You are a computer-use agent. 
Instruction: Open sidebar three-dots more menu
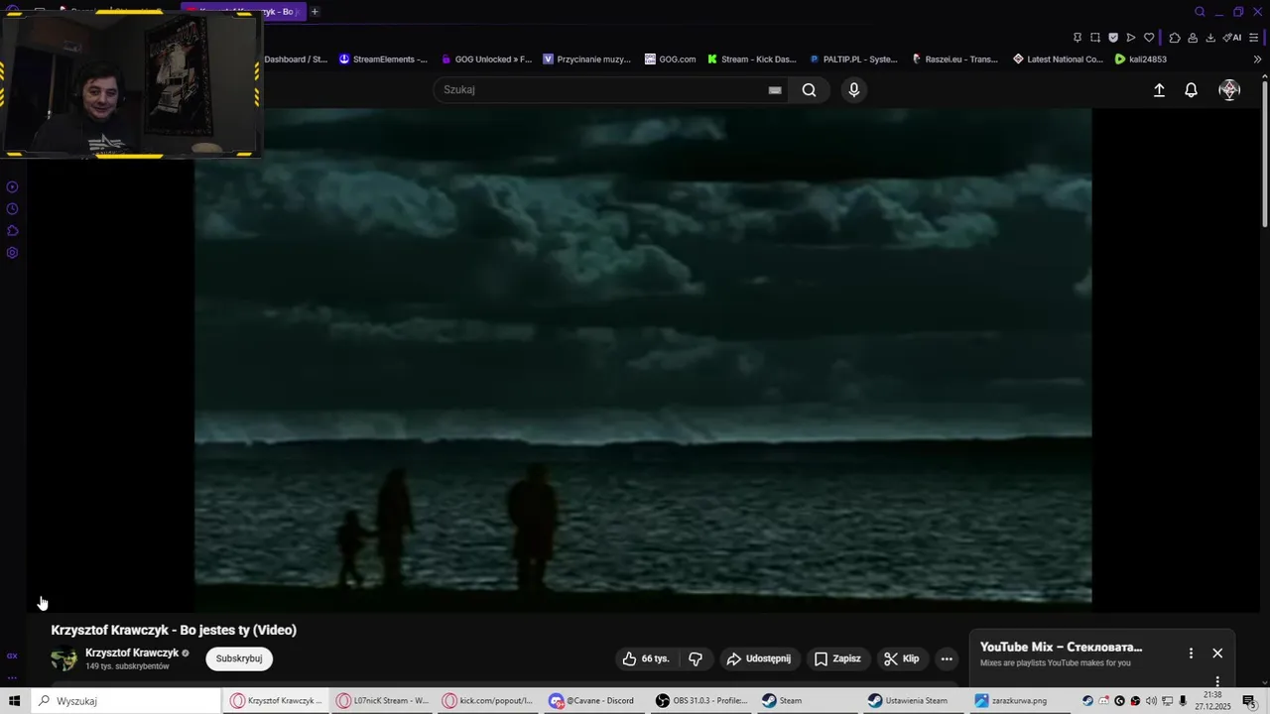pyautogui.click(x=12, y=677)
